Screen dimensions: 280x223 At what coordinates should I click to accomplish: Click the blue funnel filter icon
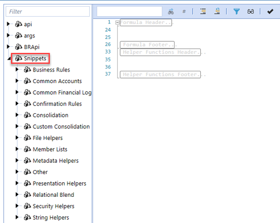click(x=236, y=12)
